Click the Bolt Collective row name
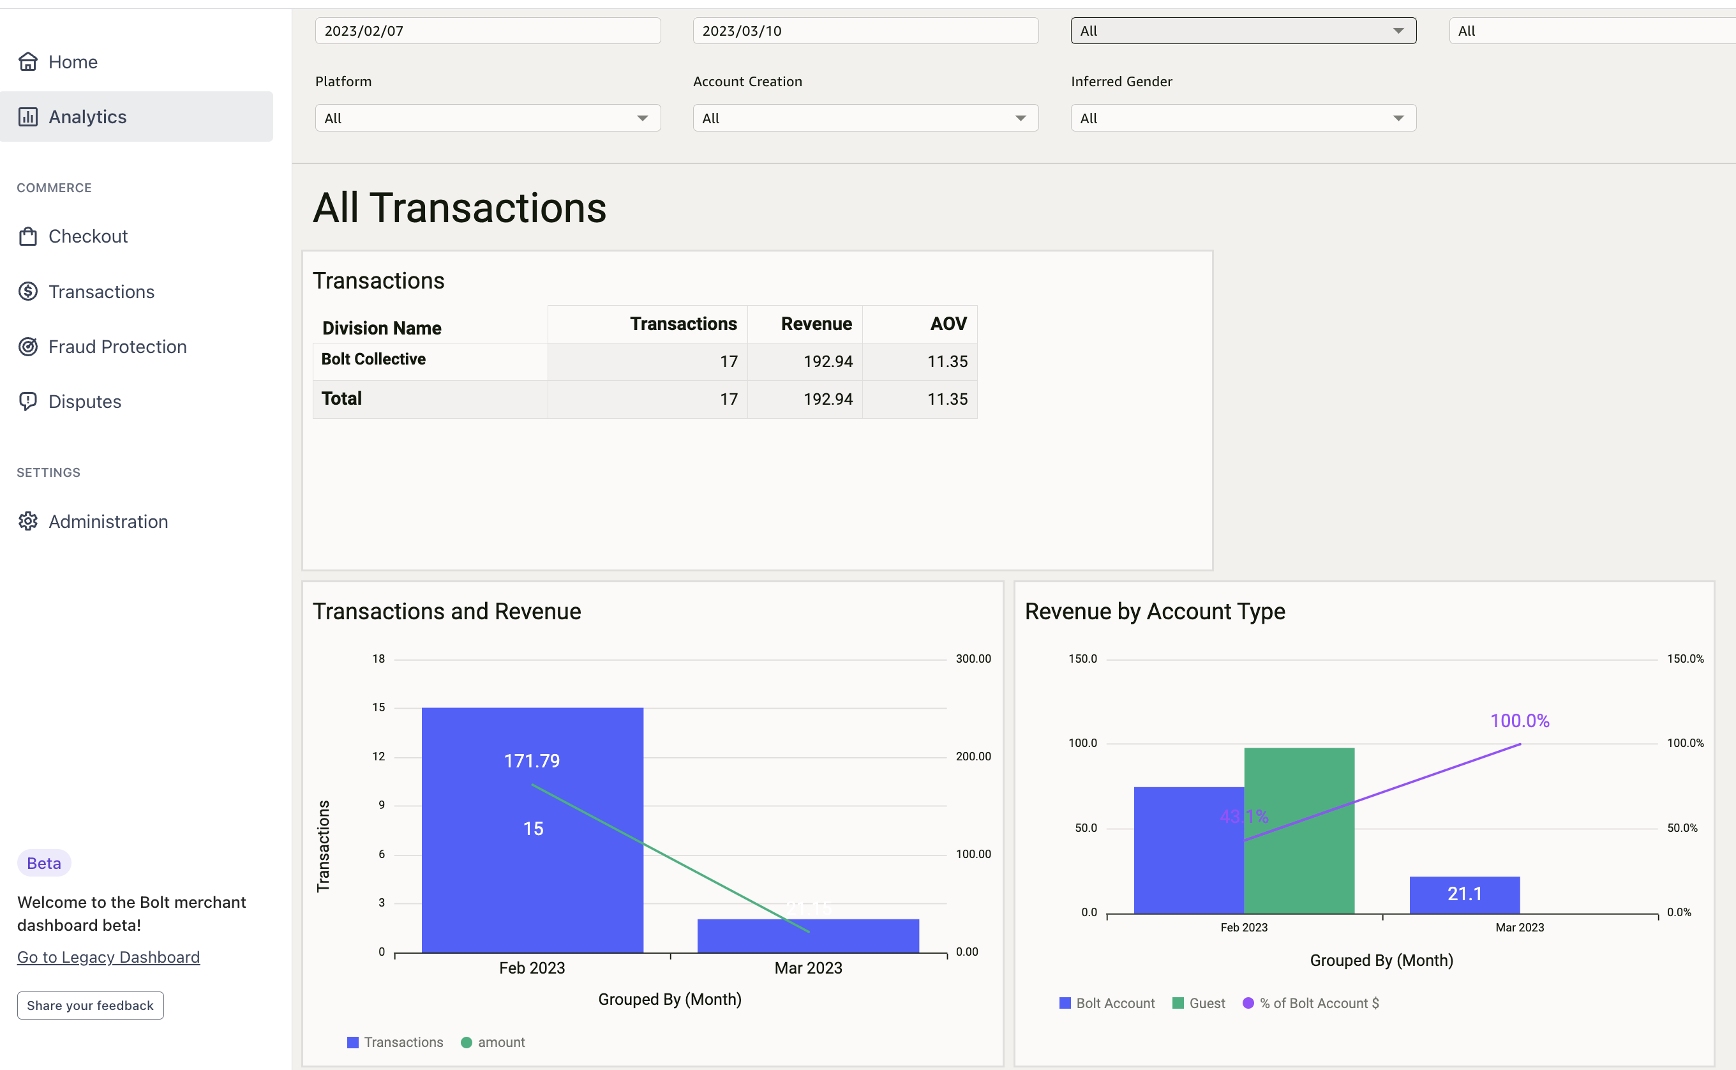This screenshot has height=1070, width=1736. (x=373, y=359)
